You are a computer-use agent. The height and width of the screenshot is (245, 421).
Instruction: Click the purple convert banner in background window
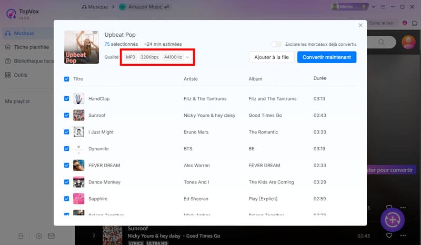(390, 170)
